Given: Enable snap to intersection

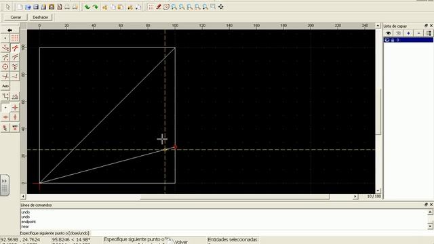Looking at the screenshot, I should [x=5, y=76].
